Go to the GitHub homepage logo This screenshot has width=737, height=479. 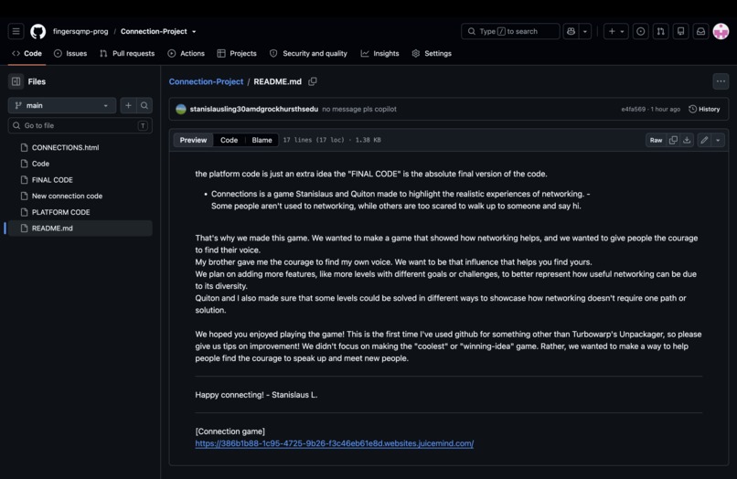[38, 31]
